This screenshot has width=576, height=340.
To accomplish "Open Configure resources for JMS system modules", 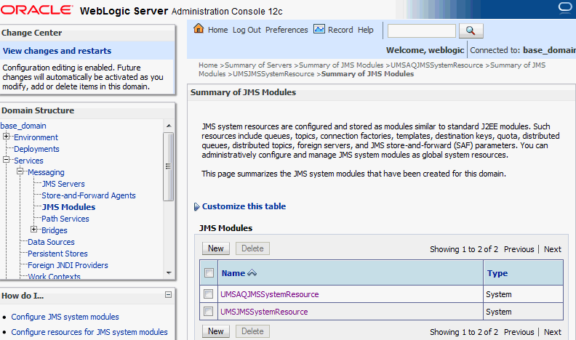I will [89, 332].
